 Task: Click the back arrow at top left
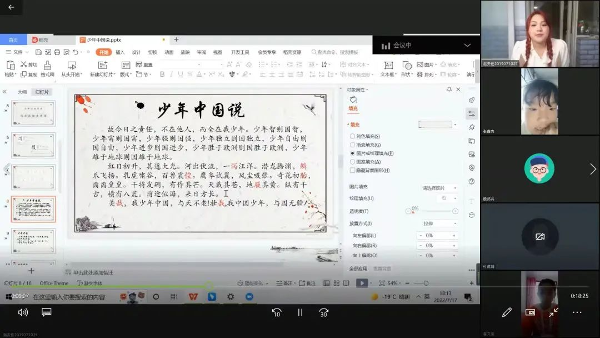click(11, 8)
